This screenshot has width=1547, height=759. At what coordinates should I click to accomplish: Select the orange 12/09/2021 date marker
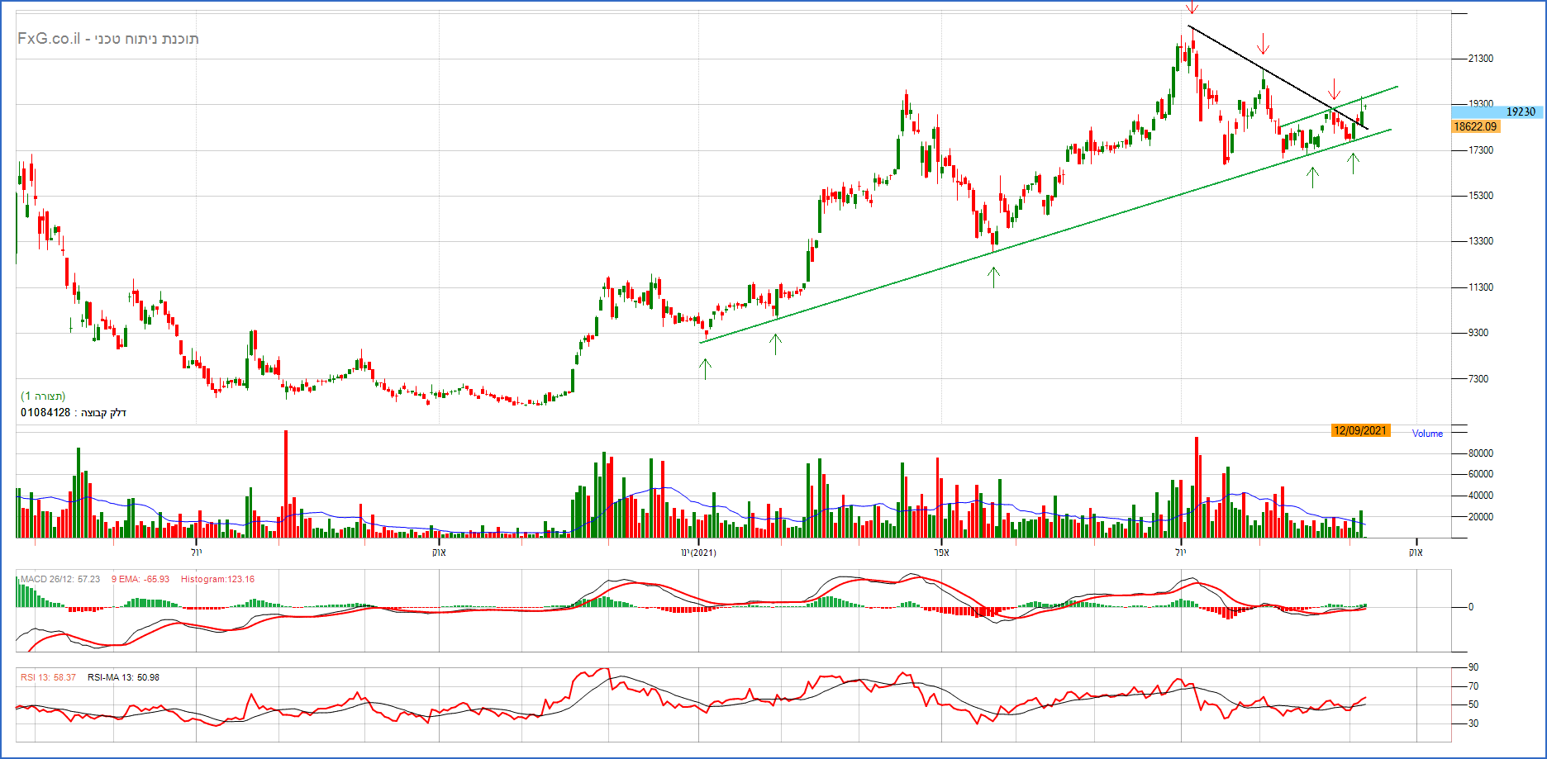(1360, 430)
